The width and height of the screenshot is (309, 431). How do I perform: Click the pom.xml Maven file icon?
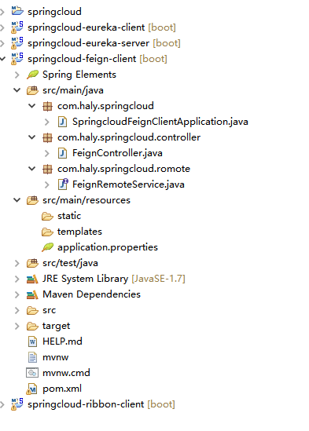32,389
